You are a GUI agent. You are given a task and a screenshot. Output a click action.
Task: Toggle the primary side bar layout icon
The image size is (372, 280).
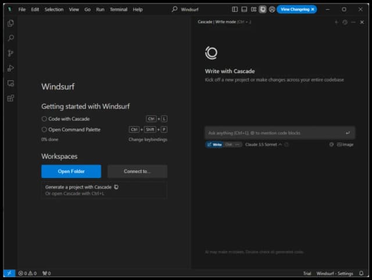pos(235,9)
